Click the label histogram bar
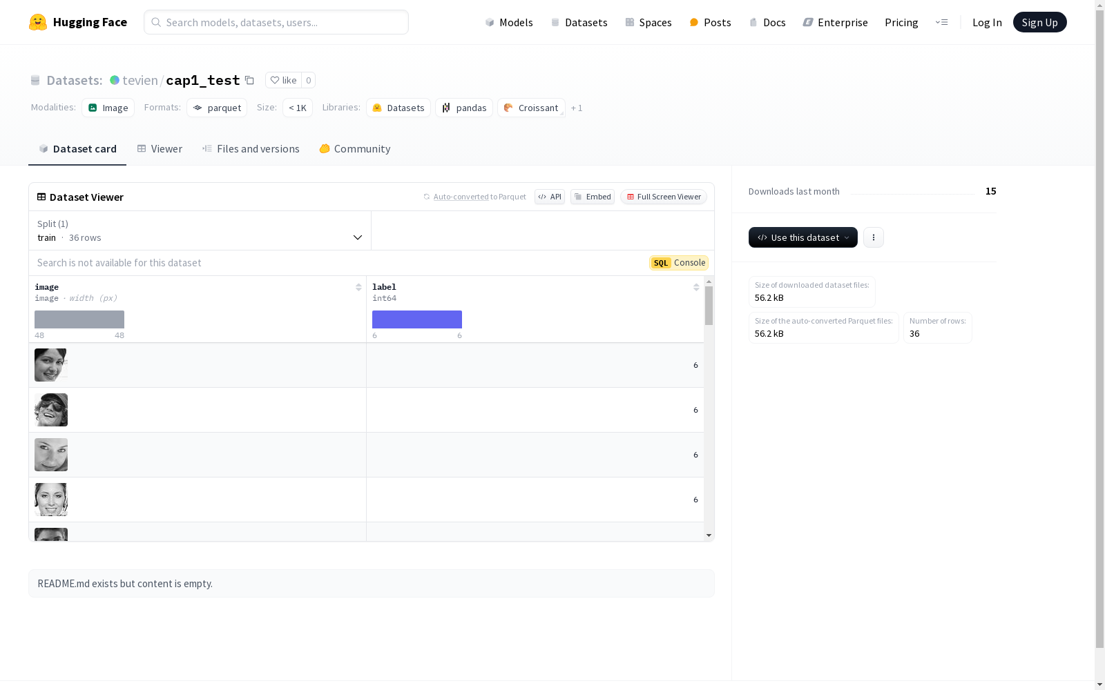 (x=417, y=319)
